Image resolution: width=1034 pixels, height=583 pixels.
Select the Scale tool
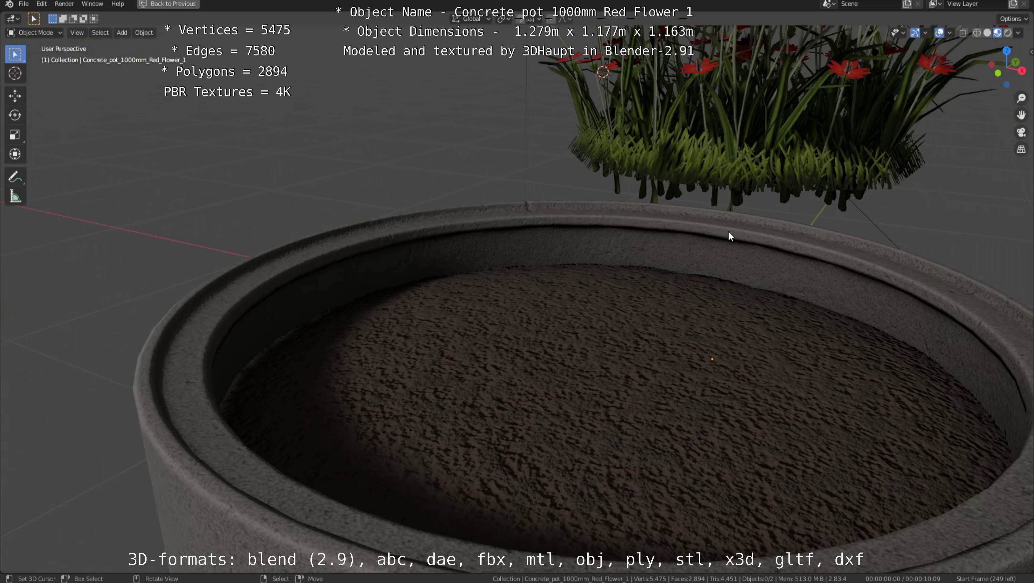pyautogui.click(x=15, y=135)
